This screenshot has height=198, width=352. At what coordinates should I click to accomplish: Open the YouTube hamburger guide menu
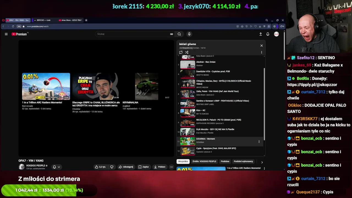(6, 34)
